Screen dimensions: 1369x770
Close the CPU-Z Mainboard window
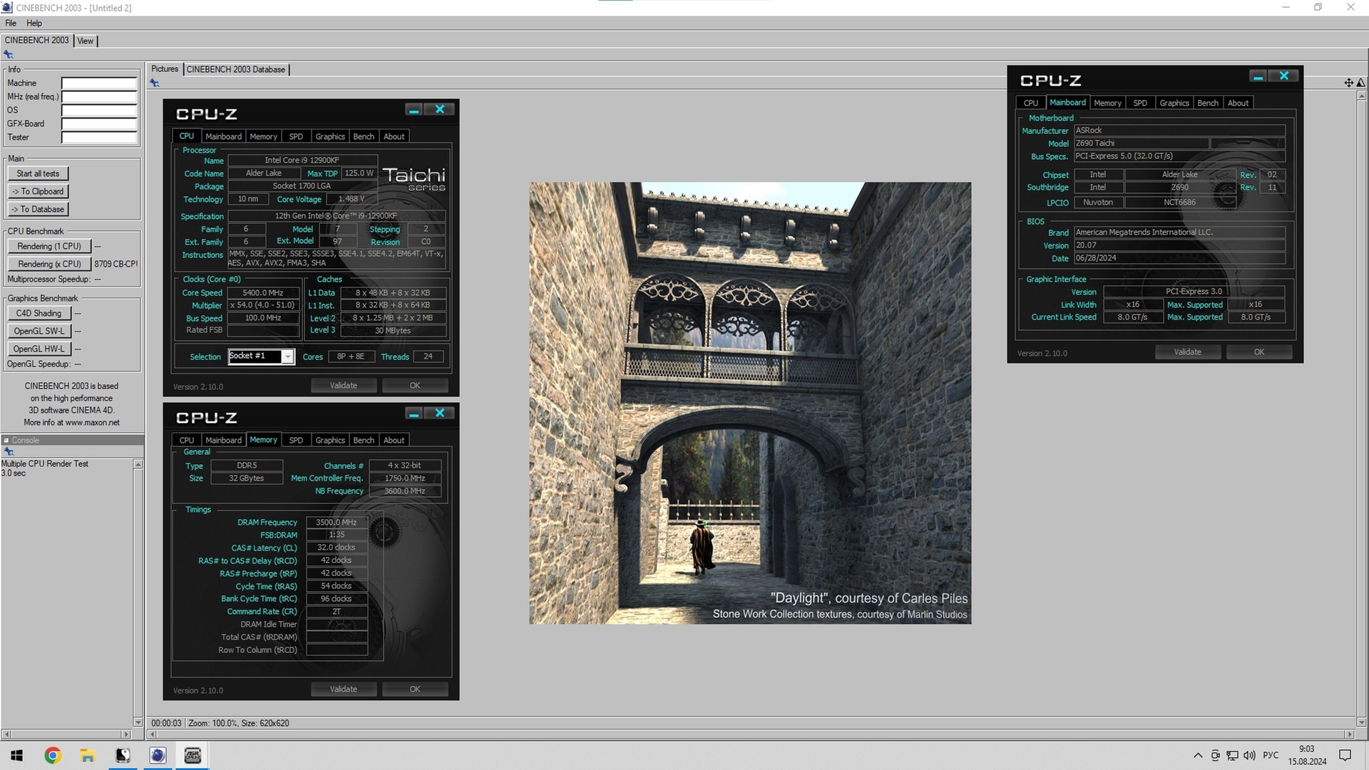coord(1284,76)
